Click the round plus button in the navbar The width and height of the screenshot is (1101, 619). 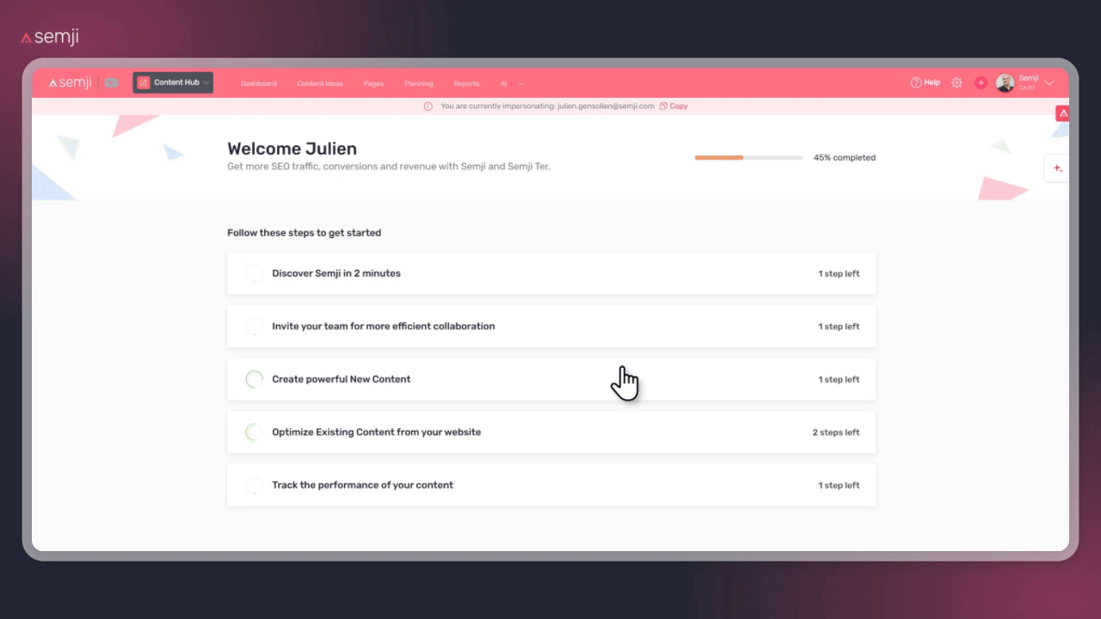pos(981,83)
